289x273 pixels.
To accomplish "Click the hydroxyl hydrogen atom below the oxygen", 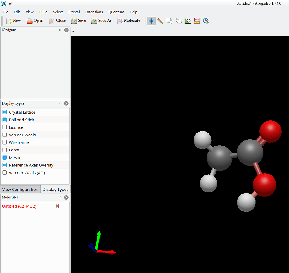I will tap(246, 202).
